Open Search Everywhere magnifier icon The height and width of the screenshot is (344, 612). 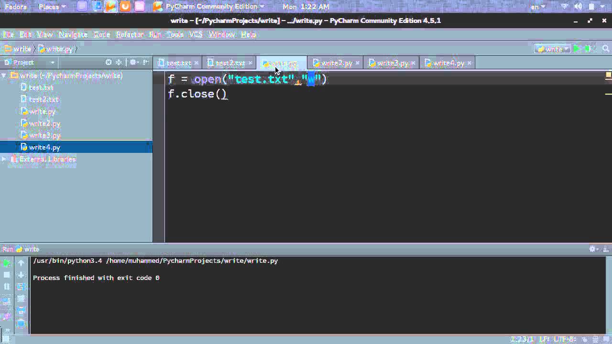(x=606, y=49)
